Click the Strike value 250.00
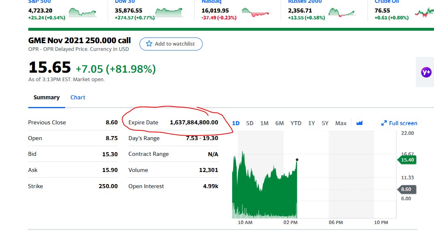The height and width of the screenshot is (239, 434). [x=108, y=186]
